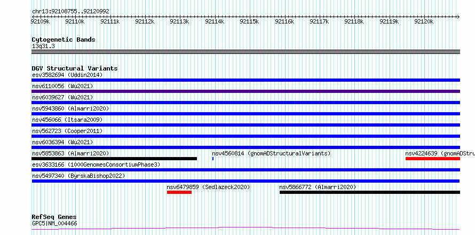Click the 92115k ruler tick label

click(249, 21)
